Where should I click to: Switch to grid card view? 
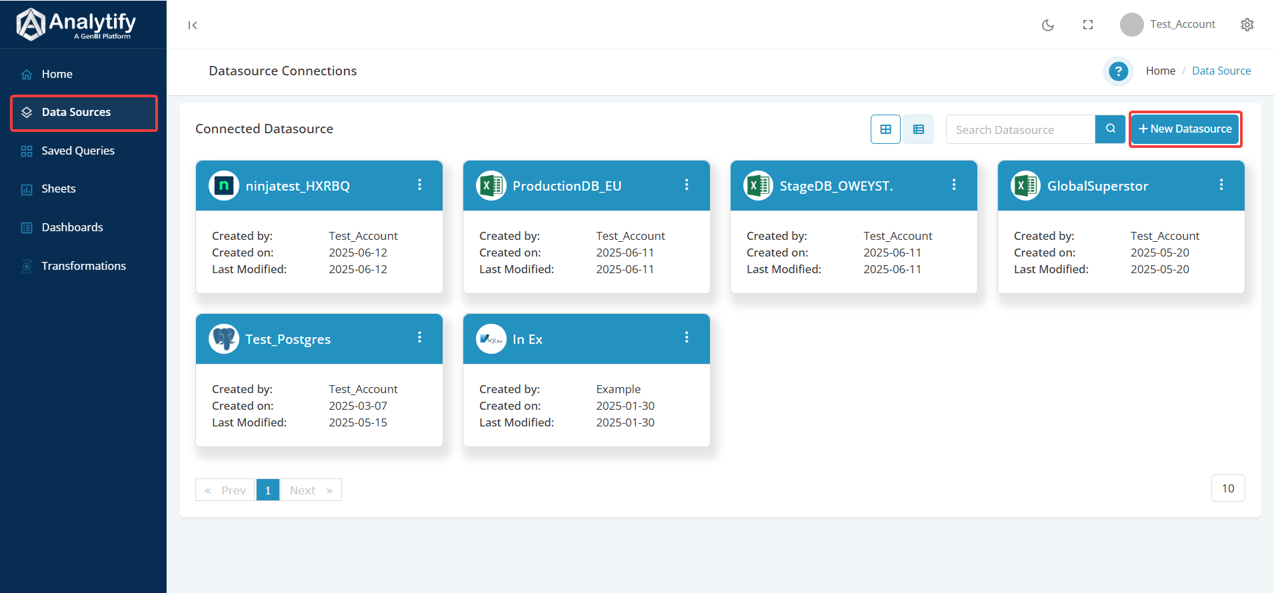tap(885, 129)
